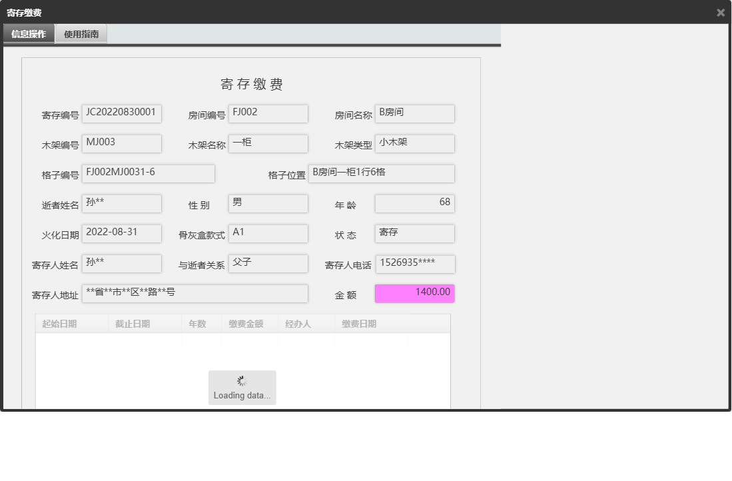
Task: Click the 寄存编号 field showing JC20220830001
Action: [122, 113]
